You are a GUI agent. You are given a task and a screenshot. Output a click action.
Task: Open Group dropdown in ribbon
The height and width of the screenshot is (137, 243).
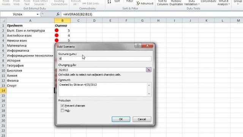pos(238,2)
